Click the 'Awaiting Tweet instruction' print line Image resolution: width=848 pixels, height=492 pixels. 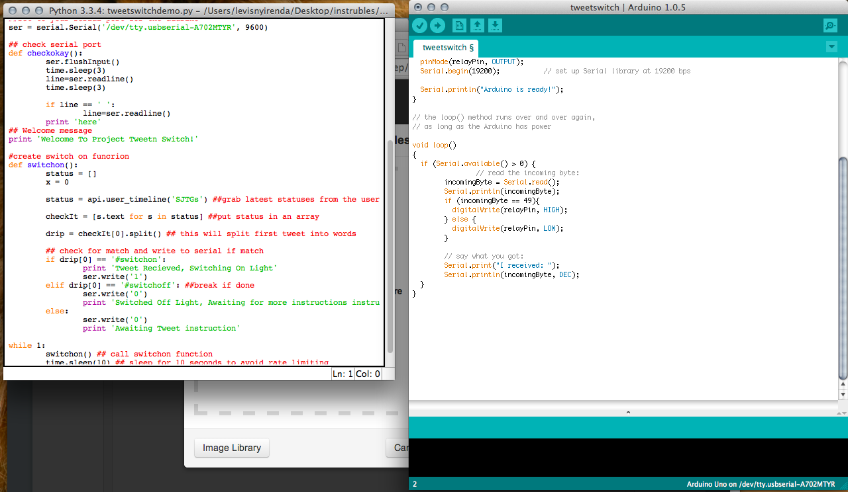click(162, 328)
